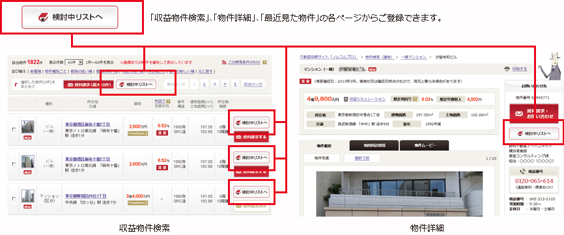Click the RSS feed icon for this search
Viewport: 564px width, 235px height.
(225, 62)
